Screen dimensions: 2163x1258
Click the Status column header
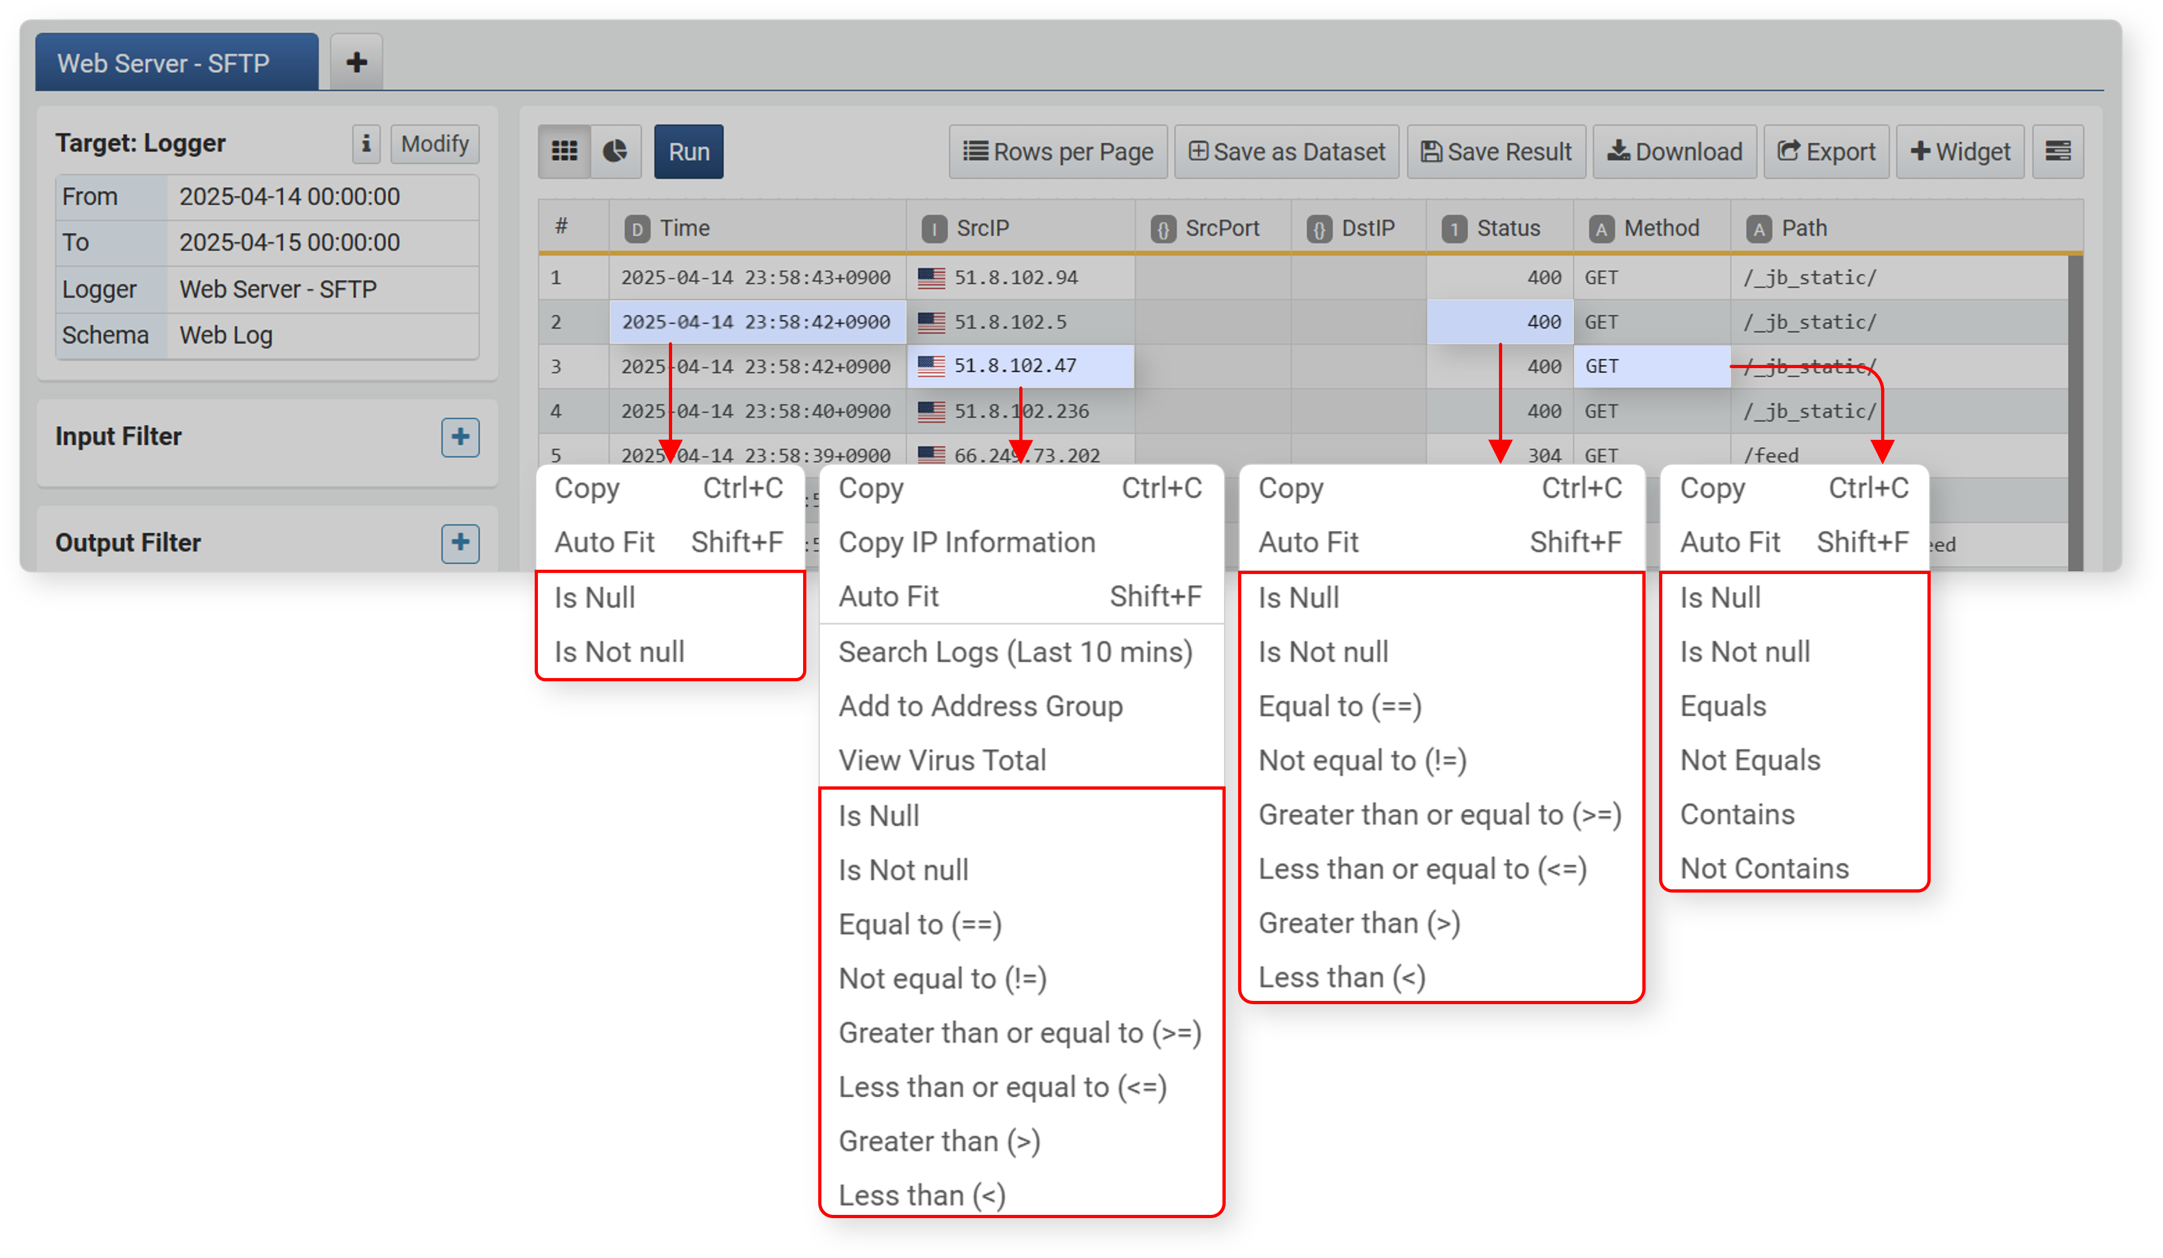coord(1499,228)
